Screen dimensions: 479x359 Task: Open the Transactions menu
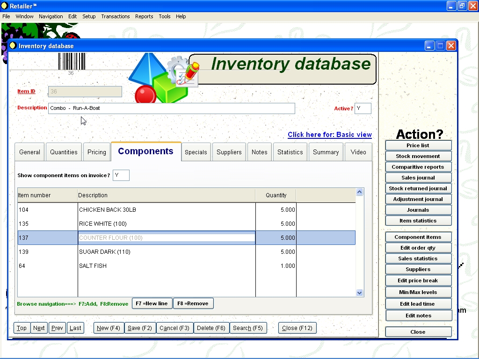[x=116, y=16]
